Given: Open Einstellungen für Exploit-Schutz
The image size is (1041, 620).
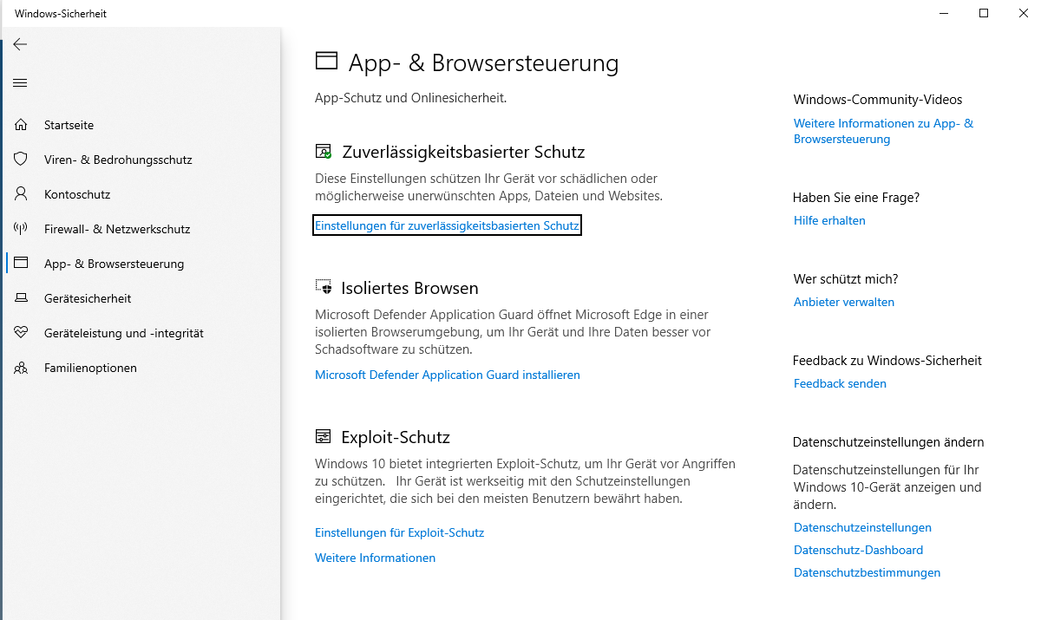Looking at the screenshot, I should pyautogui.click(x=399, y=532).
